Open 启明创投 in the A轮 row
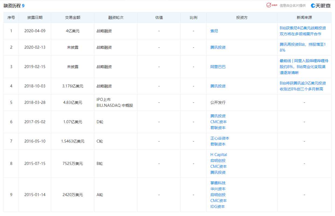 click(218, 195)
